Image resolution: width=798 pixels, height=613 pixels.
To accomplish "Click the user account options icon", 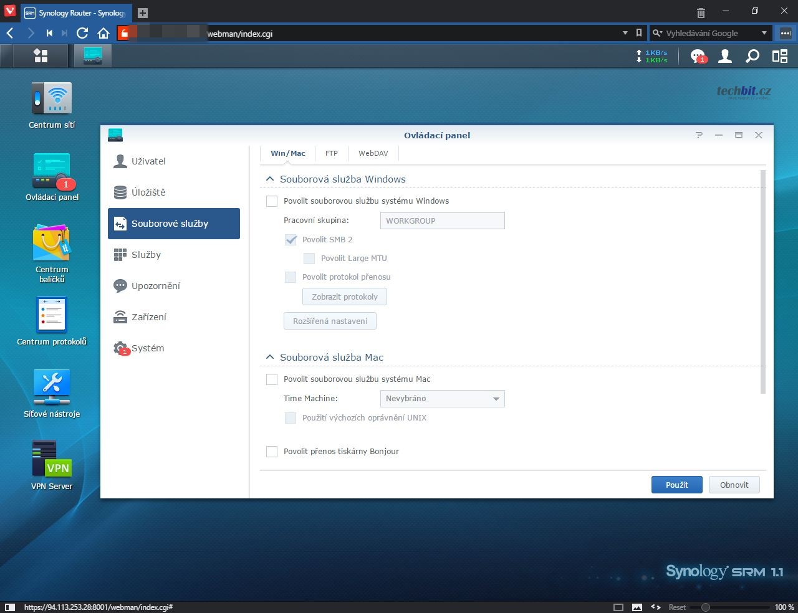I will click(725, 56).
